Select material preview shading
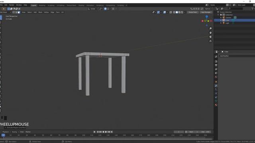The image size is (255, 143). pos(179,12)
